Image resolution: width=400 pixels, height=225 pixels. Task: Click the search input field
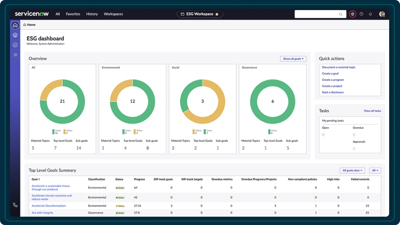[x=317, y=14]
